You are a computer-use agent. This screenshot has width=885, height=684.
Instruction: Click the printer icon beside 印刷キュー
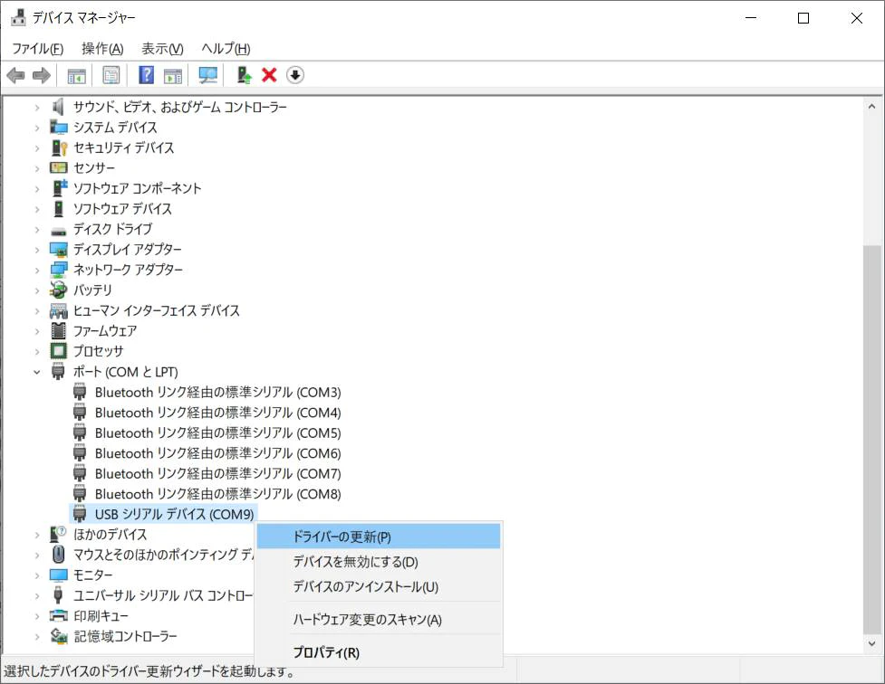point(58,616)
